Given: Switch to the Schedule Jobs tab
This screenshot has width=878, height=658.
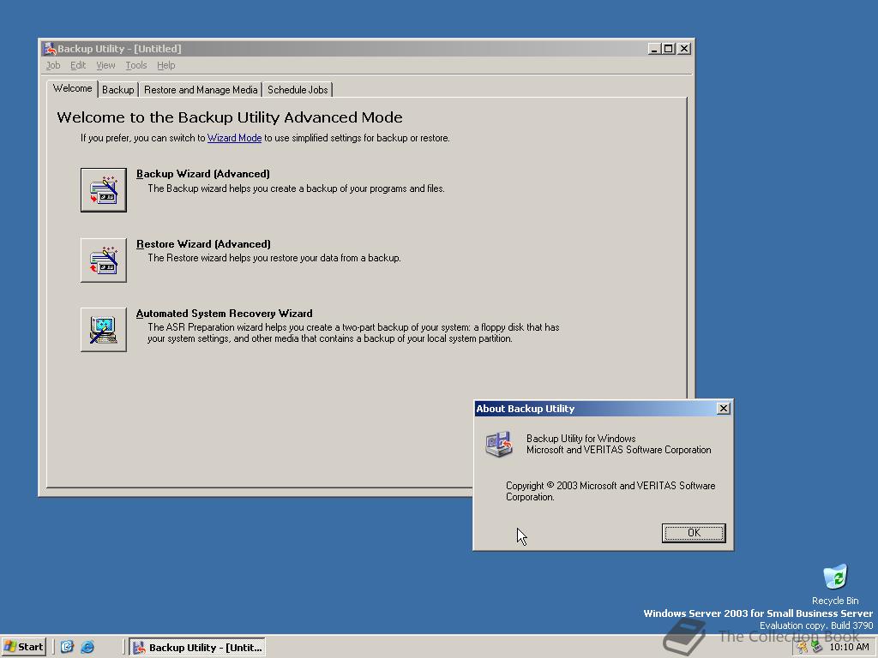Looking at the screenshot, I should tap(298, 89).
